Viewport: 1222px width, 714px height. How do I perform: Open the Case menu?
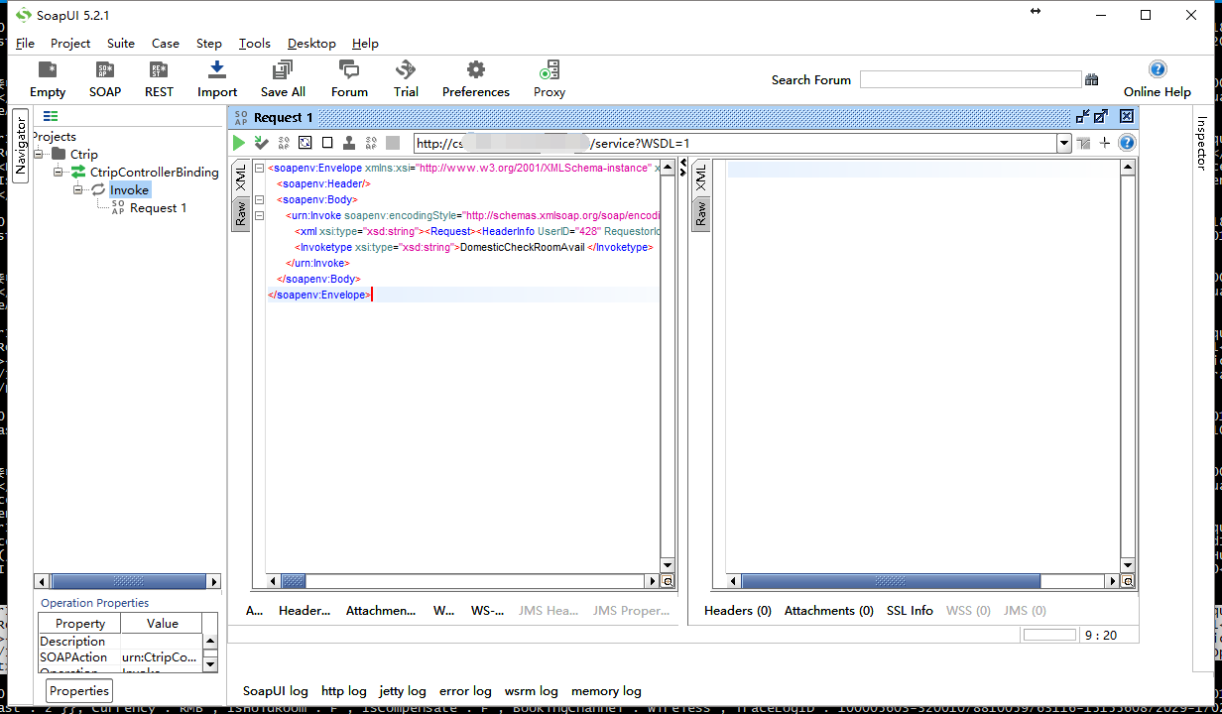pyautogui.click(x=166, y=43)
